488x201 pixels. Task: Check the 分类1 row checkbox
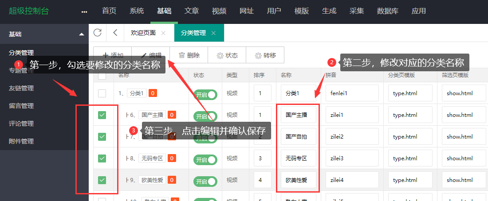click(102, 93)
